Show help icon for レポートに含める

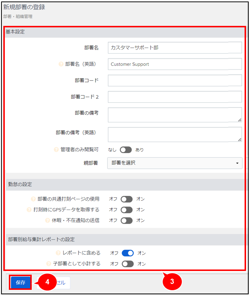pyautogui.click(x=58, y=253)
